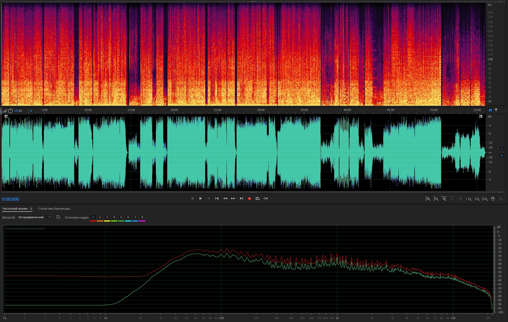Toggle the left channel L button
Viewport: 508px width, 322px height.
(502, 149)
